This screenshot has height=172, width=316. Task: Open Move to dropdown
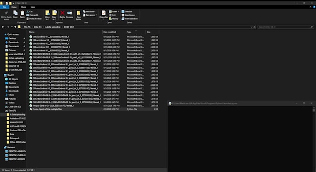pyautogui.click(x=47, y=18)
